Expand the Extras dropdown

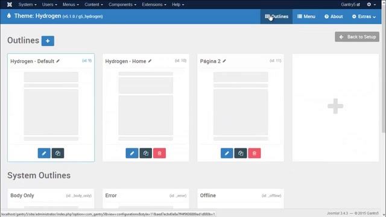(364, 16)
